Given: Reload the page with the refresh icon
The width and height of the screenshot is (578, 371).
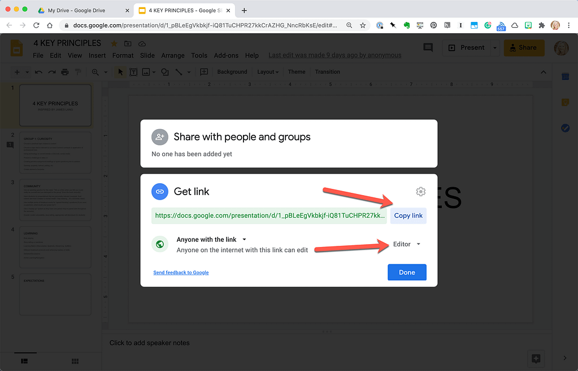Looking at the screenshot, I should click(x=36, y=25).
